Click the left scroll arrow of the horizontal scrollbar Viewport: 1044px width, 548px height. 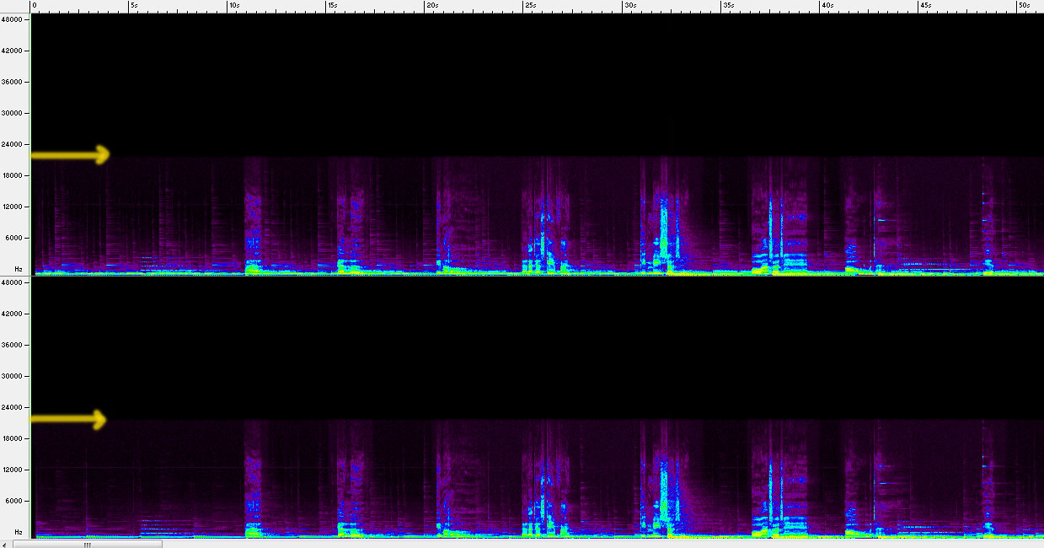[x=5, y=544]
